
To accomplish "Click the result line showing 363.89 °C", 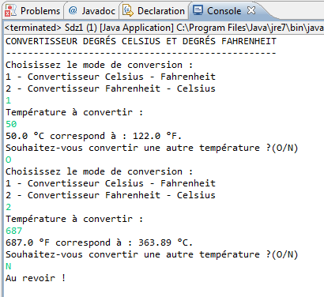I will click(x=100, y=242).
